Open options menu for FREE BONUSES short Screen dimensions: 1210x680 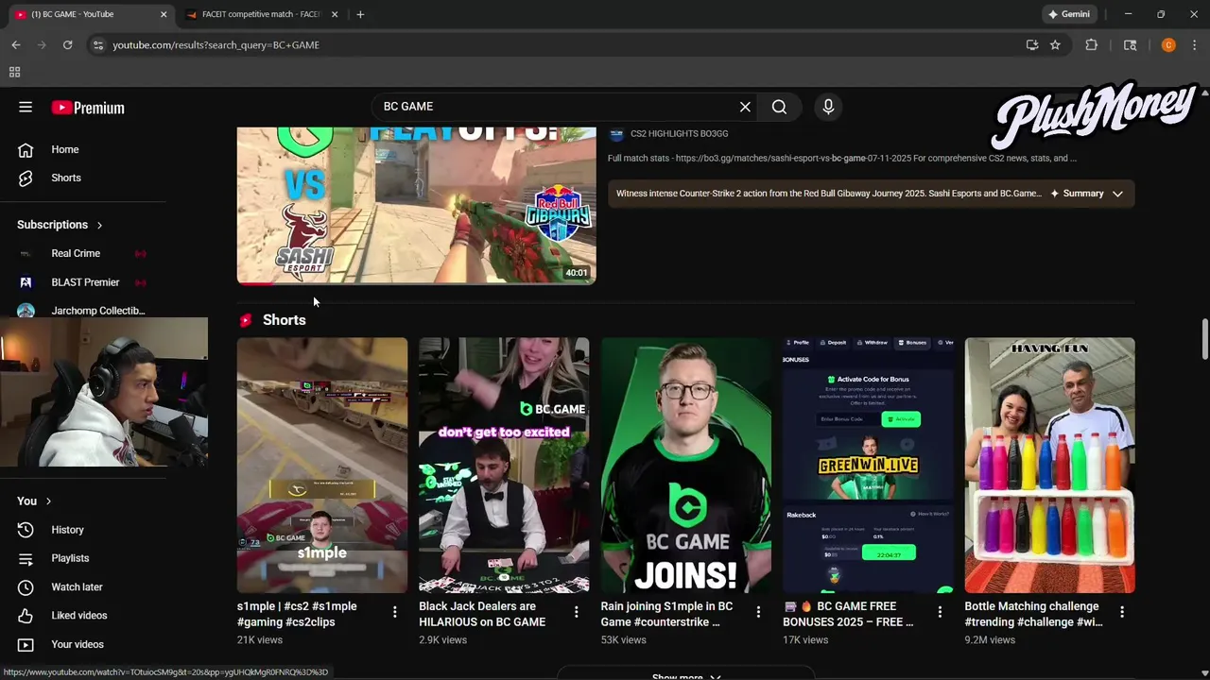[940, 612]
